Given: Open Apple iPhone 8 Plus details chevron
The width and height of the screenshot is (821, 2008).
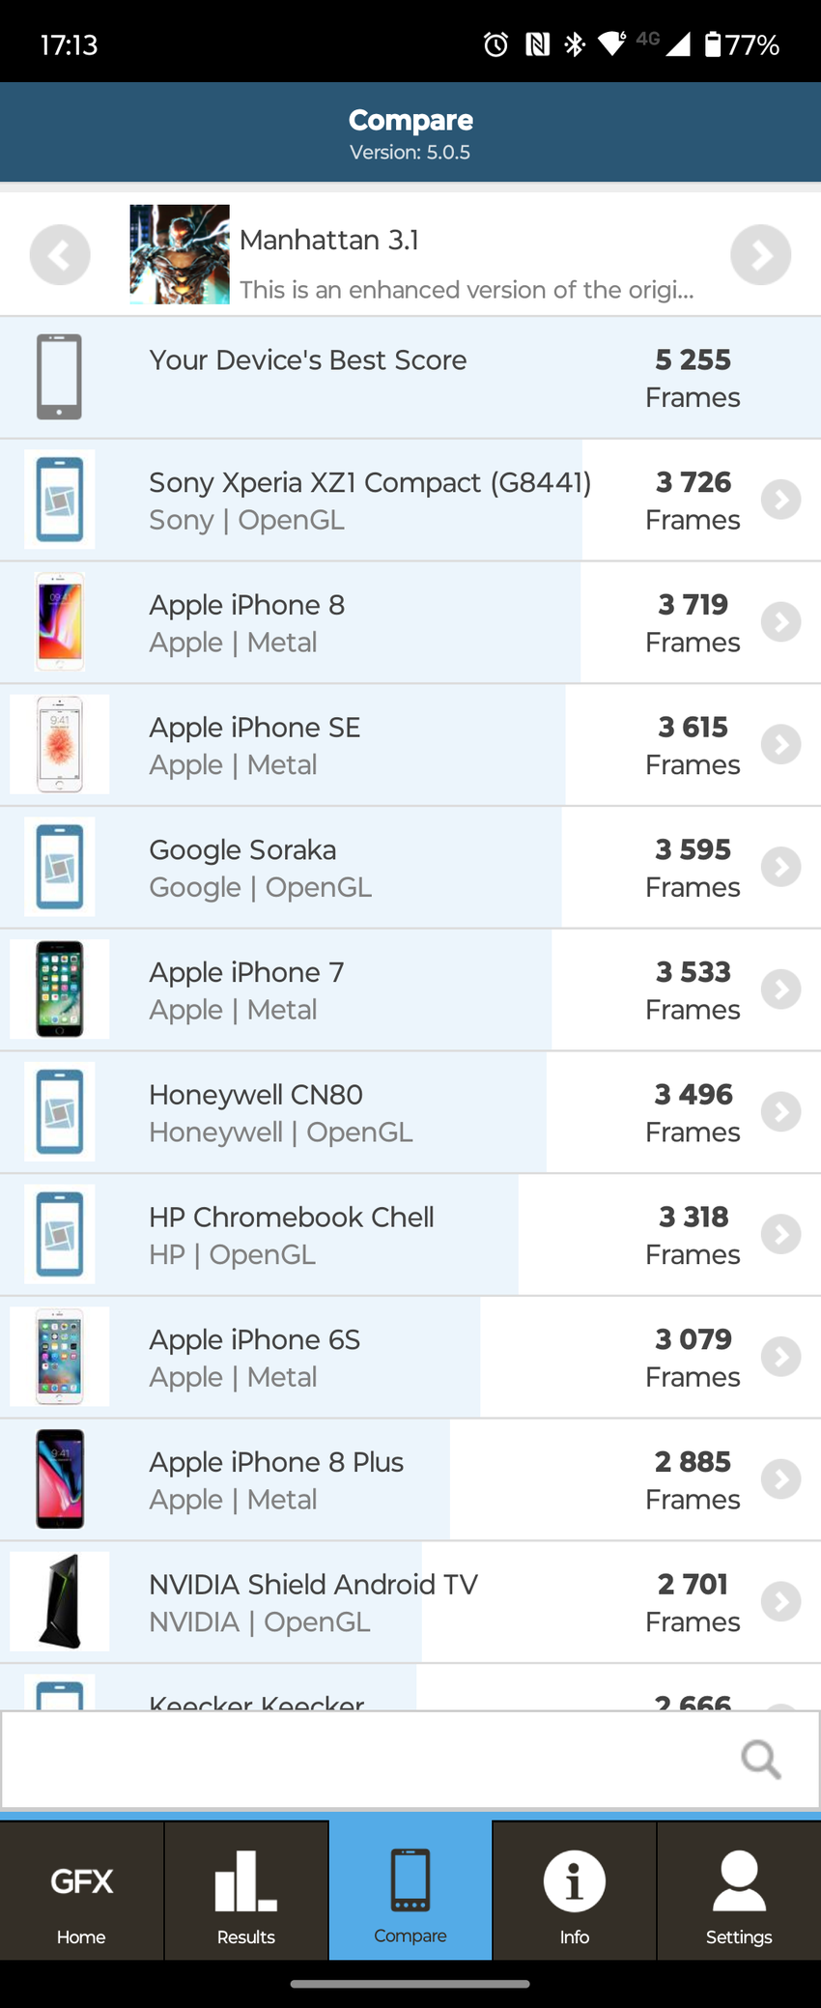Looking at the screenshot, I should point(780,1479).
